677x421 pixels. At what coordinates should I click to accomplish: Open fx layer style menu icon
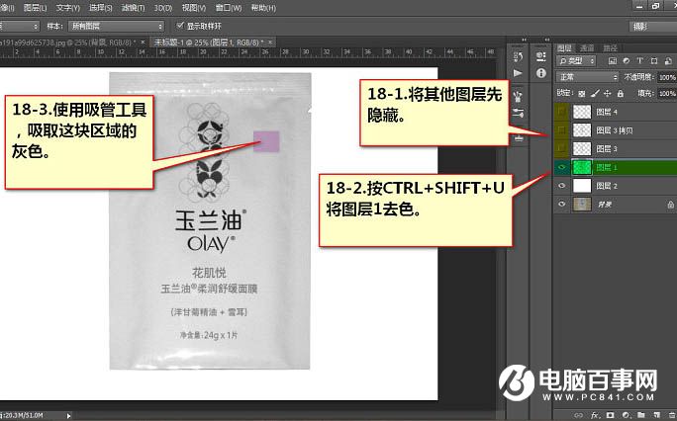[594, 415]
